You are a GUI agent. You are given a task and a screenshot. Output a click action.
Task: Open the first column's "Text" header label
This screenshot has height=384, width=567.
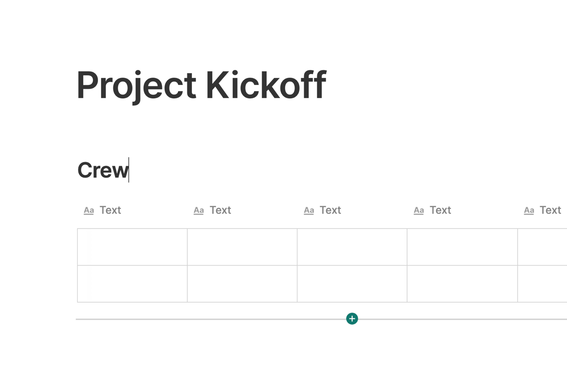pos(110,210)
